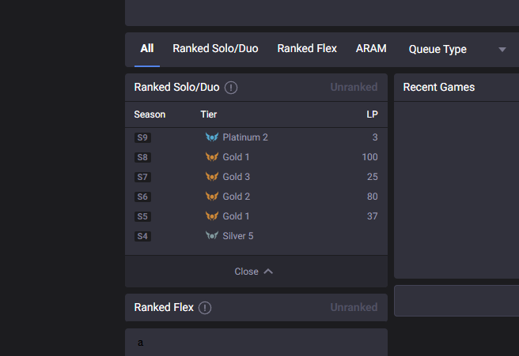Click the Silver 5 tier text
This screenshot has width=519, height=356.
coord(238,236)
